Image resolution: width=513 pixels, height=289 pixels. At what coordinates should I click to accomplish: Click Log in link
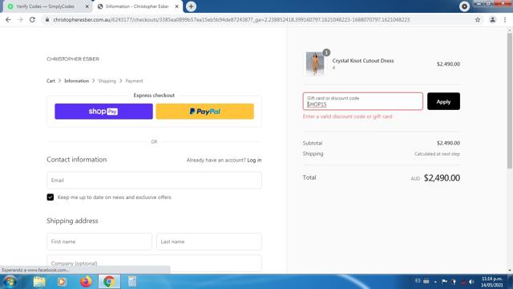point(254,161)
